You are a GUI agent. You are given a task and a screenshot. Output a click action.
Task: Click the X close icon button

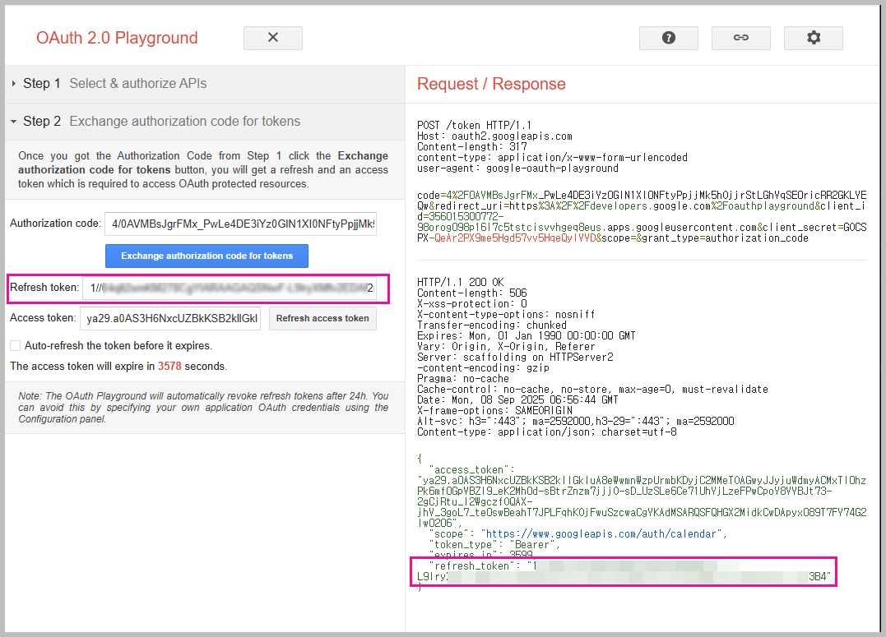tap(273, 38)
